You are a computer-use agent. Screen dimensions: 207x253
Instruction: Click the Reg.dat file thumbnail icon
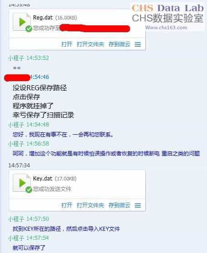point(21,22)
